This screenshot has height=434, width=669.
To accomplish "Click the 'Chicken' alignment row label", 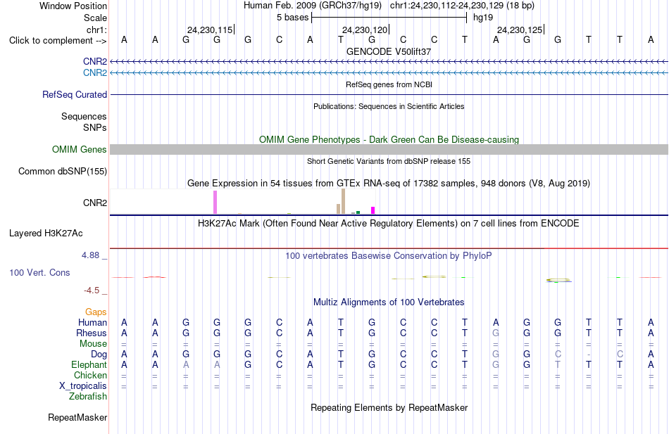I will coord(90,376).
